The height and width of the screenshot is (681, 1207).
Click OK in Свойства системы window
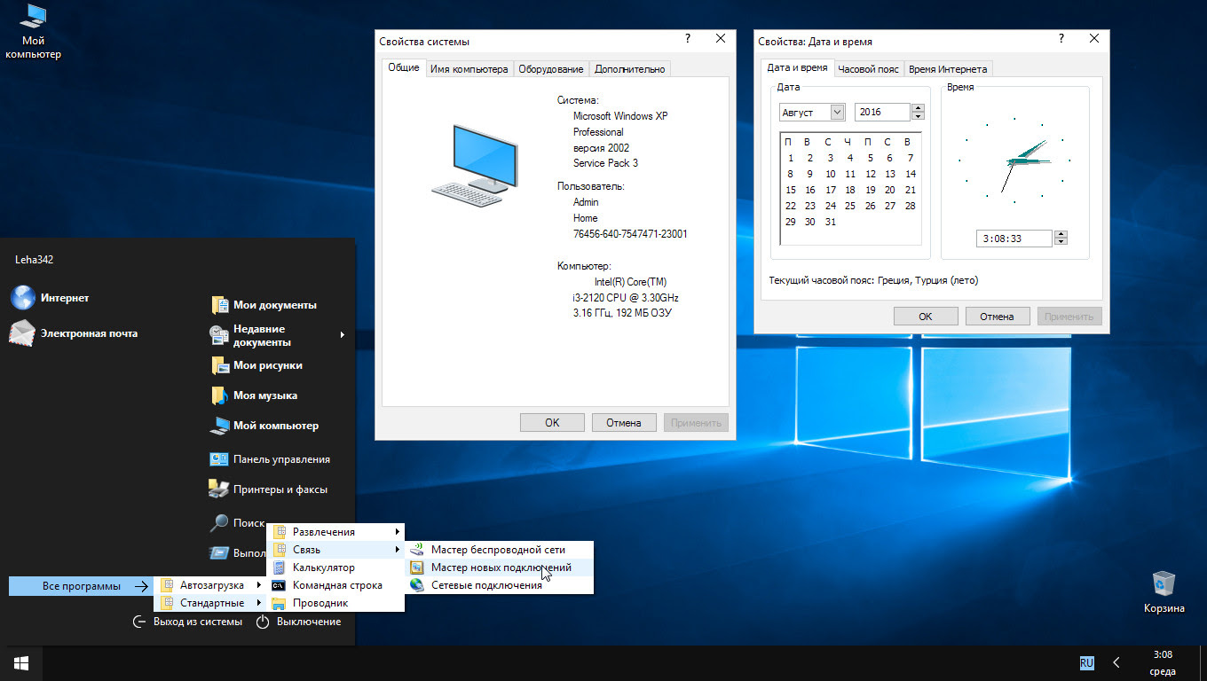(x=552, y=423)
